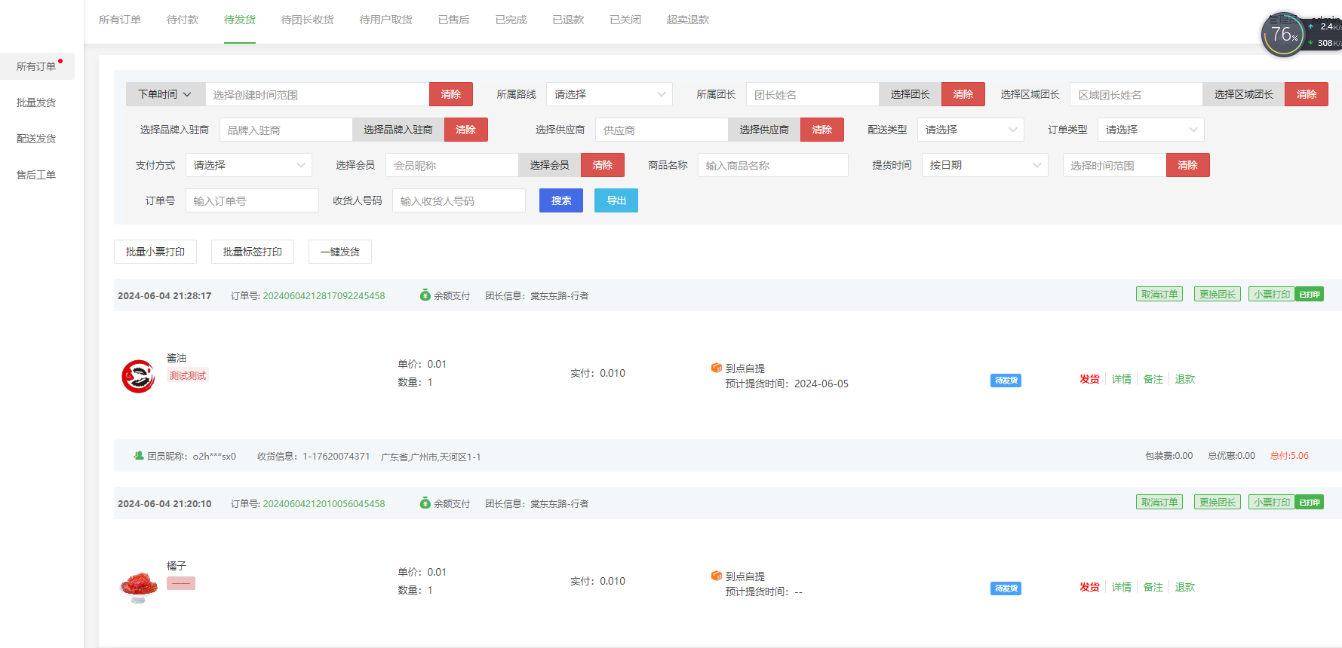Expand the 按日期 pickup time dropdown
This screenshot has width=1342, height=648.
(x=984, y=165)
